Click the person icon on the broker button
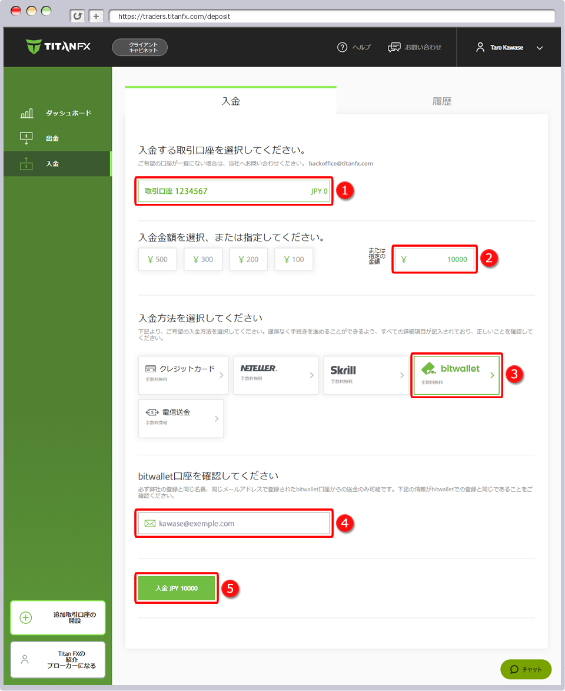Image resolution: width=565 pixels, height=691 pixels. pos(25,660)
